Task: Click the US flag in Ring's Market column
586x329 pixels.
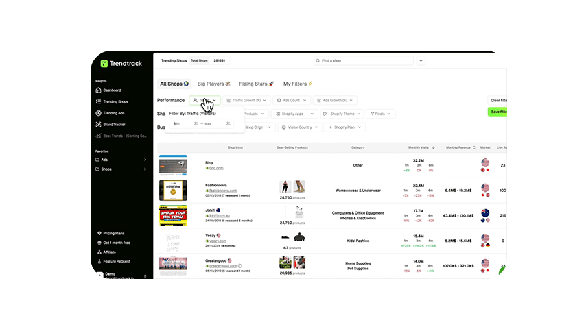Action: point(485,162)
